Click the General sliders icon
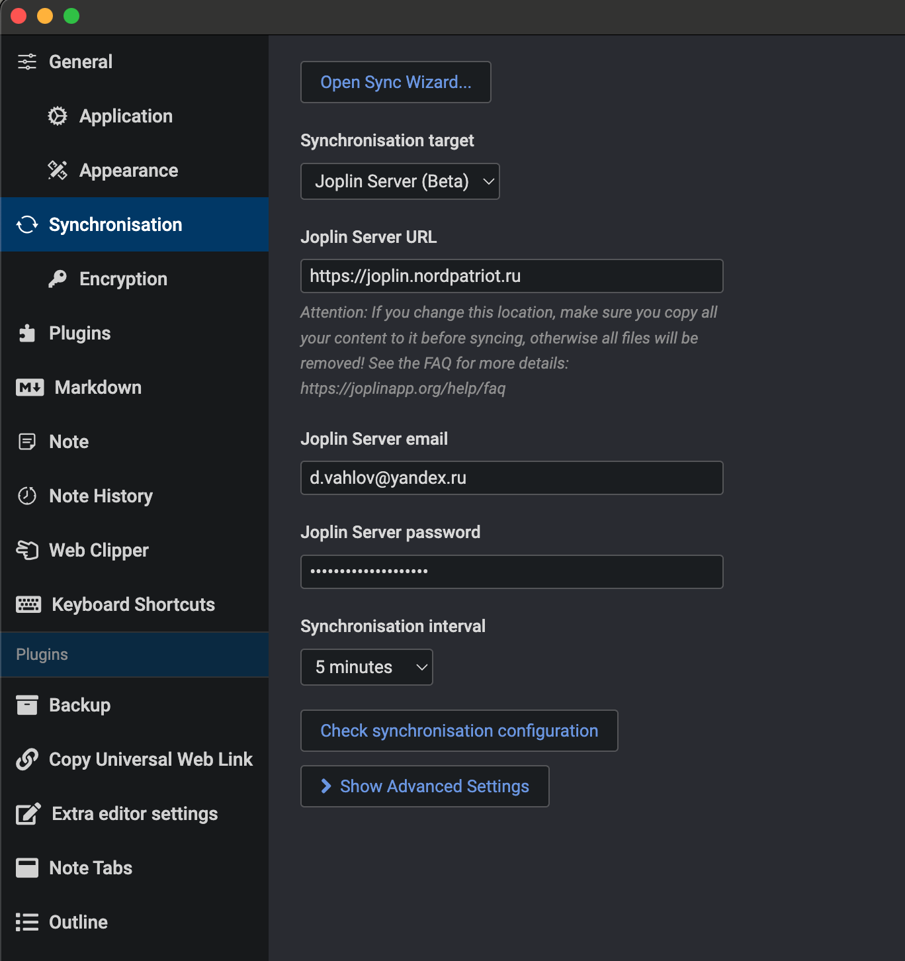Viewport: 905px width, 961px height. coord(27,62)
